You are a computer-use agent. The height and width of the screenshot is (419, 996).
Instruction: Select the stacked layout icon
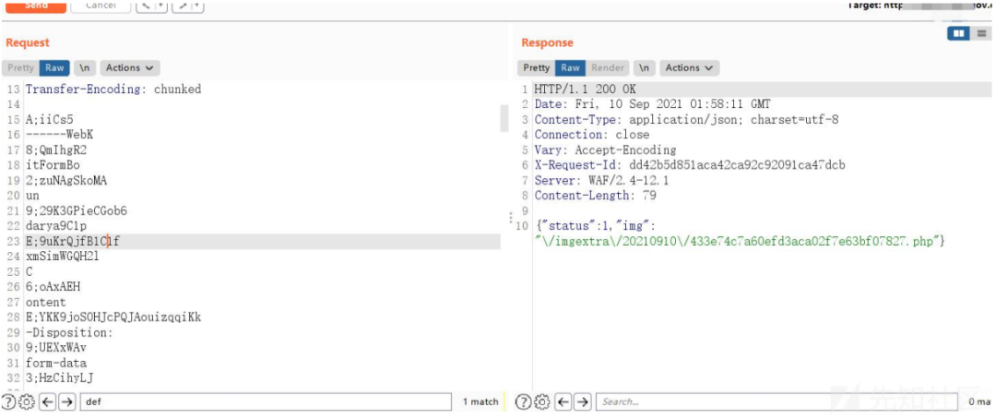pos(981,33)
